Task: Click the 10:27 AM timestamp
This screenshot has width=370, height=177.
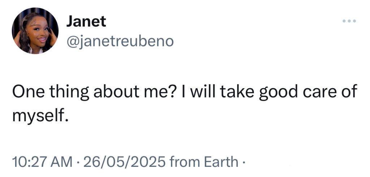Action: pos(41,161)
